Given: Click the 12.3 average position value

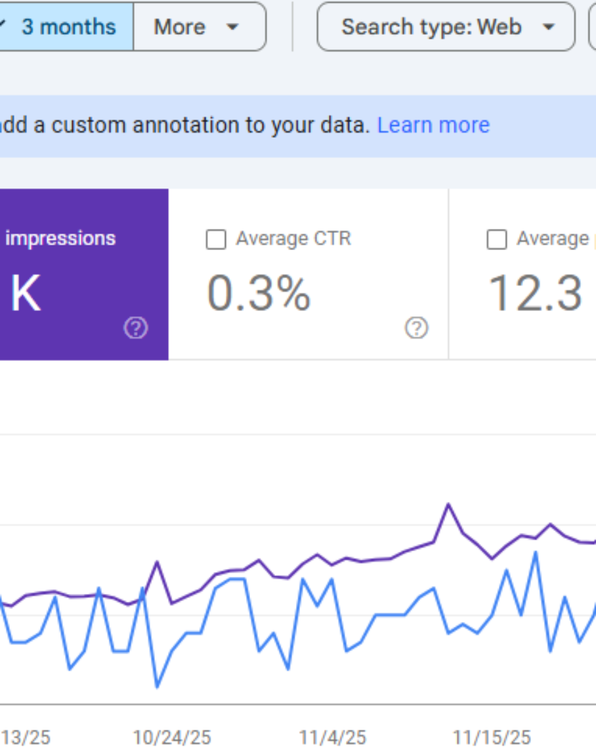Looking at the screenshot, I should (x=536, y=293).
